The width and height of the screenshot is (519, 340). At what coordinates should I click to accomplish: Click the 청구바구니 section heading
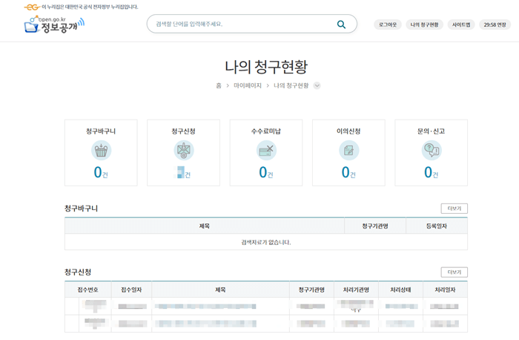point(81,209)
